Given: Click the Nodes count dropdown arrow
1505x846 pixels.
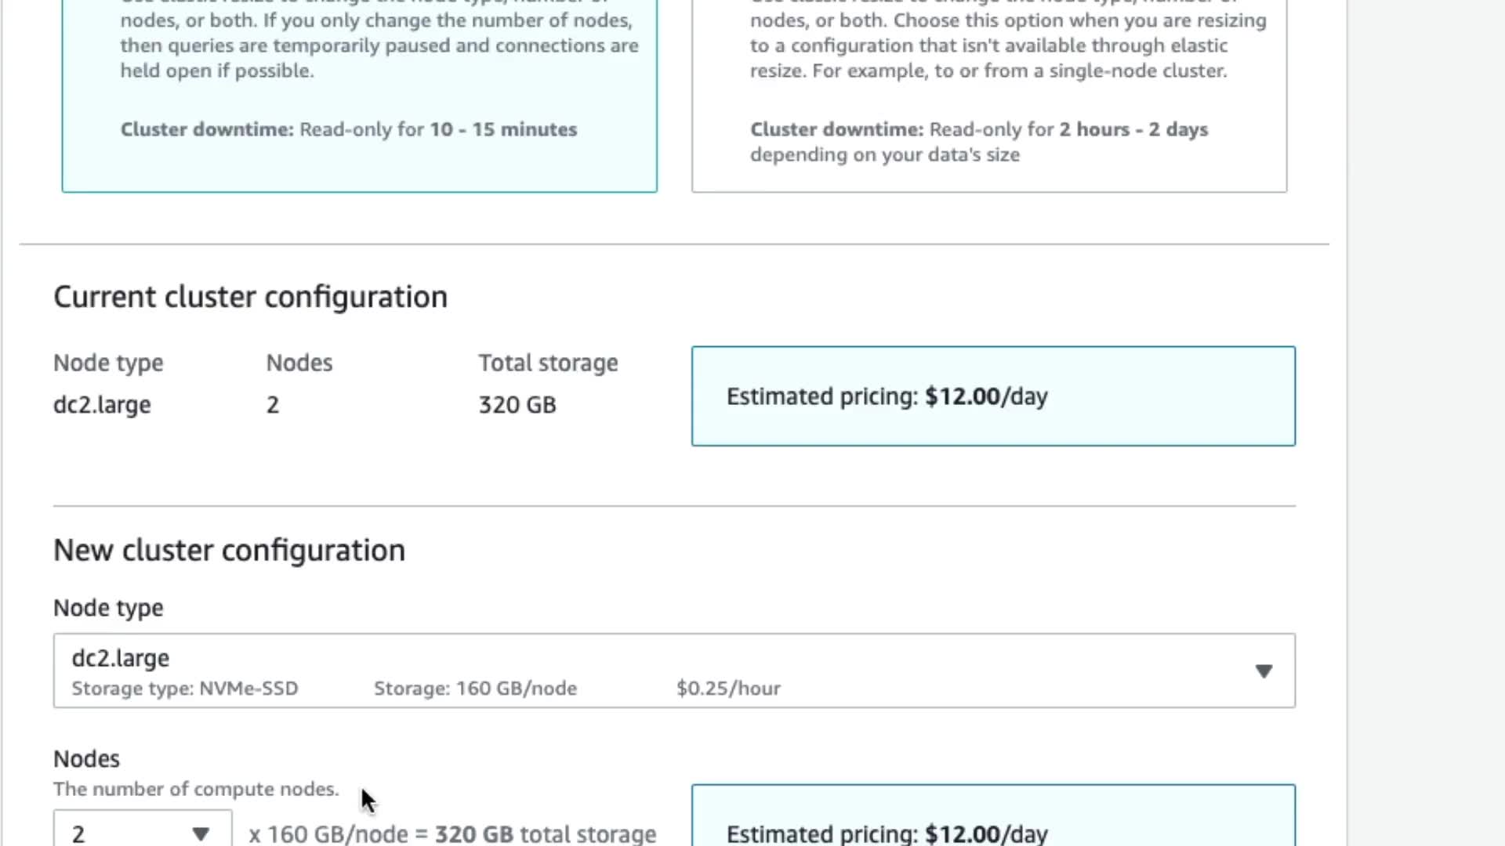Looking at the screenshot, I should point(201,834).
